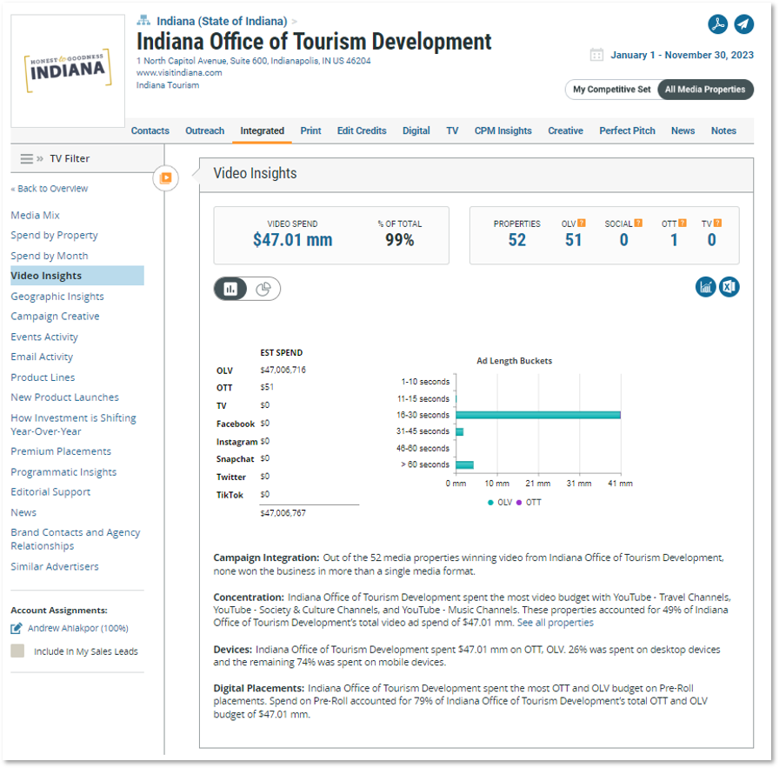Open the OLV help question mark

point(582,224)
